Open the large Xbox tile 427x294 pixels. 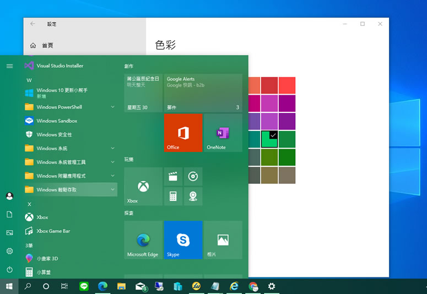143,186
